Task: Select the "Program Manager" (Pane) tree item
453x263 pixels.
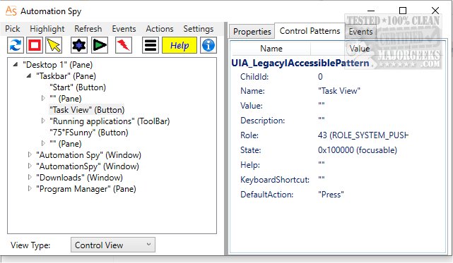Action: [86, 189]
